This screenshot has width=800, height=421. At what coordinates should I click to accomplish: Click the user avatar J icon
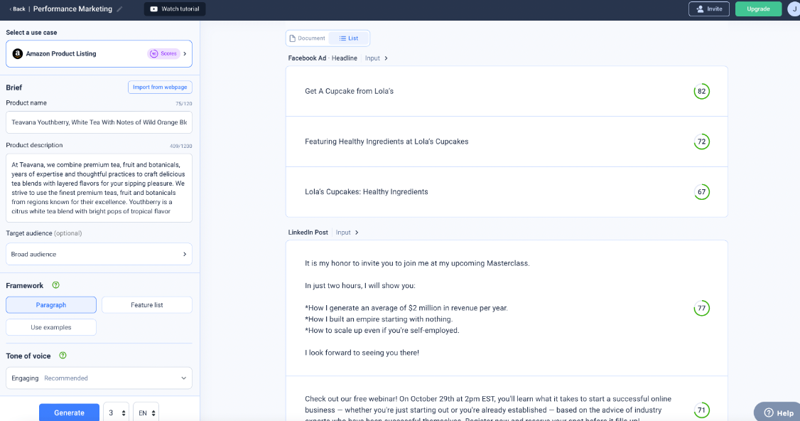click(794, 9)
